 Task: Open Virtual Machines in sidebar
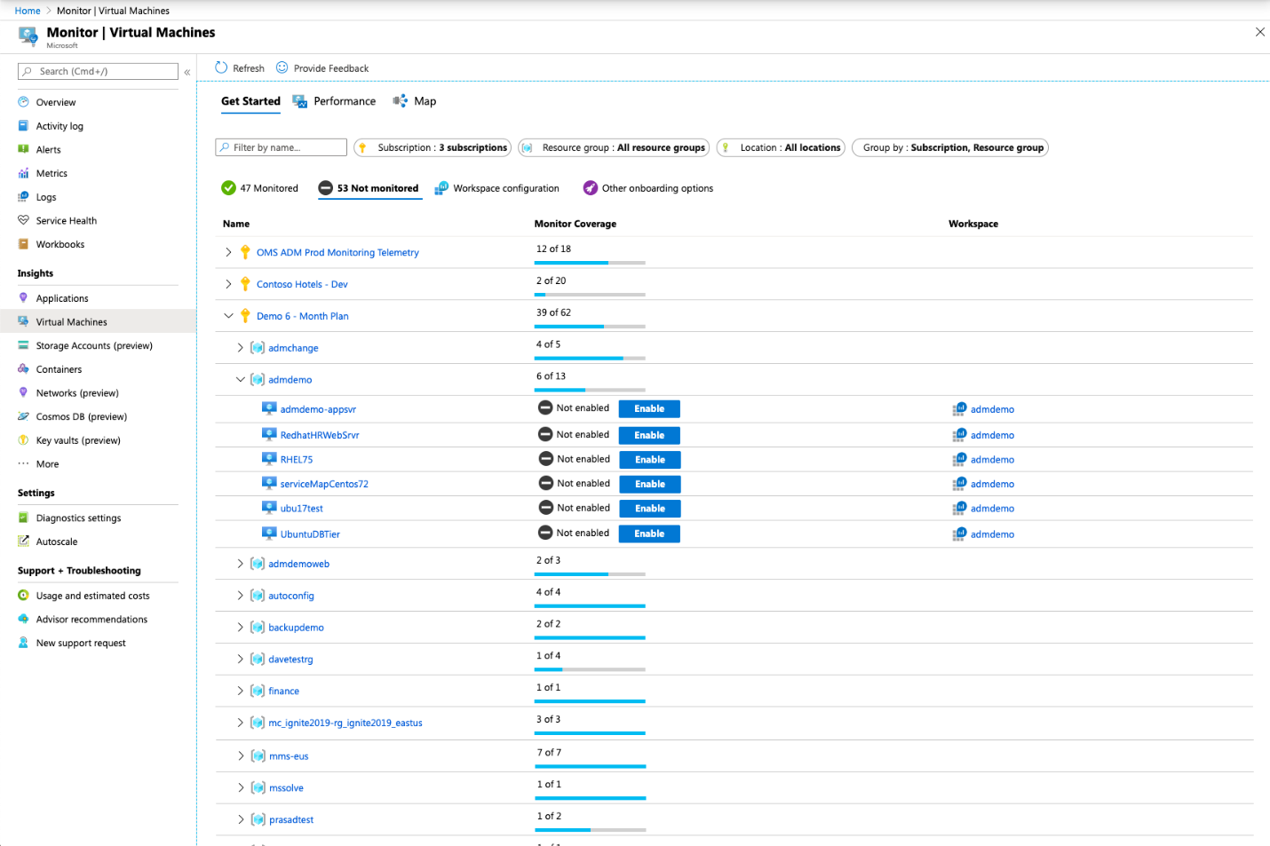pyautogui.click(x=98, y=321)
